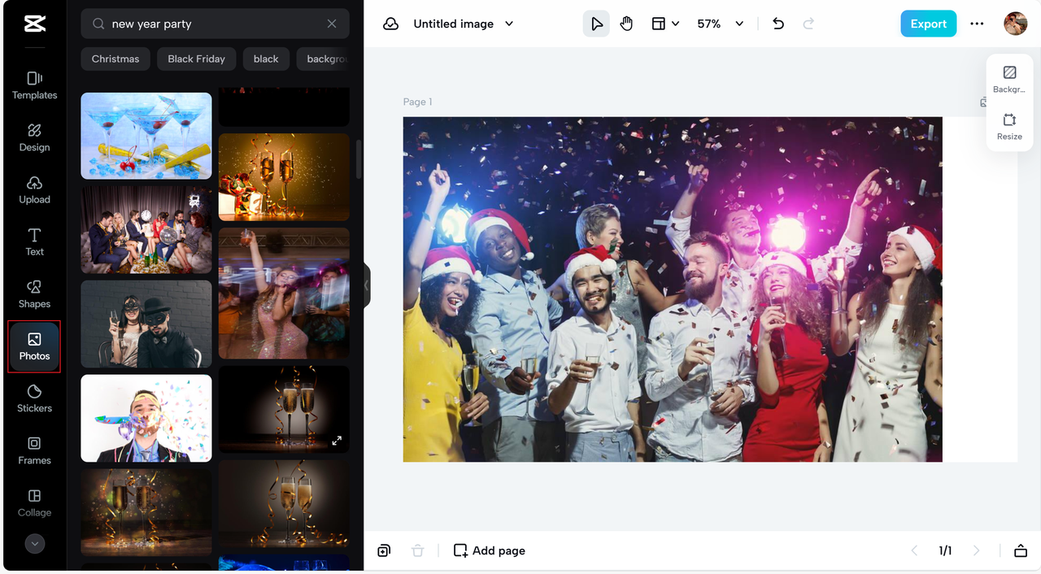1041x574 pixels.
Task: Go to next page arrow
Action: point(977,550)
